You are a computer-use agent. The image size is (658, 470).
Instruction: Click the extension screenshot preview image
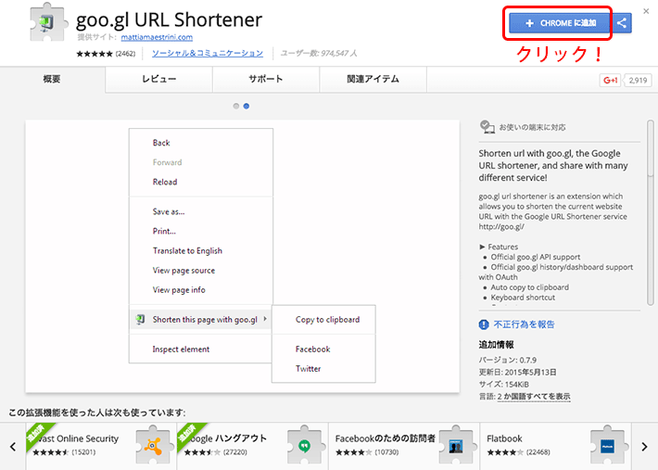tap(243, 257)
